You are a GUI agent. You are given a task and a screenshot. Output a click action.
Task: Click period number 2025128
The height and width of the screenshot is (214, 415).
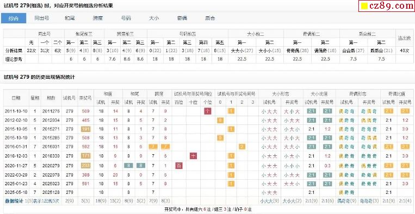click(51, 192)
